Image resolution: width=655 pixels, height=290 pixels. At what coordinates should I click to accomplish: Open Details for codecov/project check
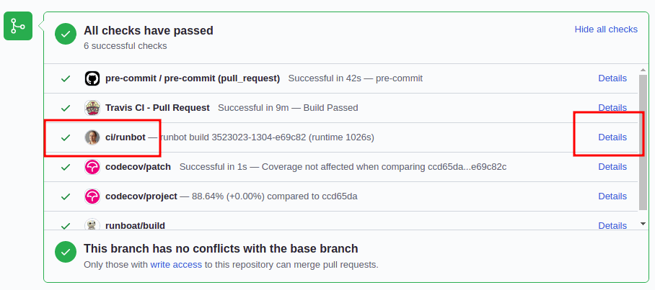tap(612, 196)
